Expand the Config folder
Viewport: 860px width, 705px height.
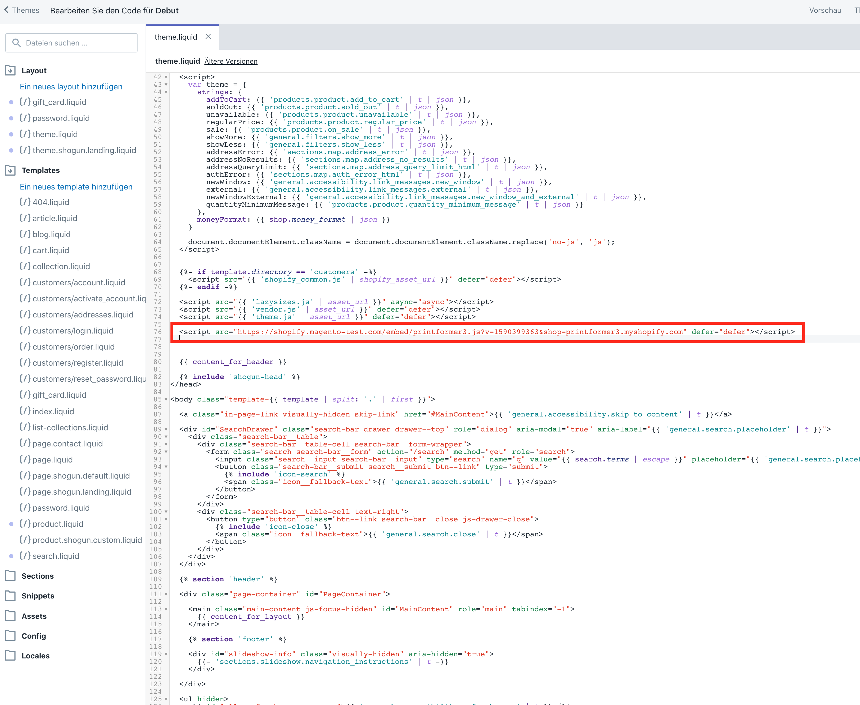[x=10, y=636]
